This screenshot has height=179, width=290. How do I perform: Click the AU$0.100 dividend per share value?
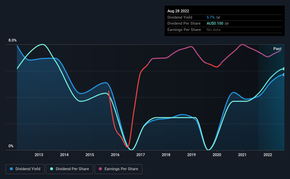coord(215,24)
